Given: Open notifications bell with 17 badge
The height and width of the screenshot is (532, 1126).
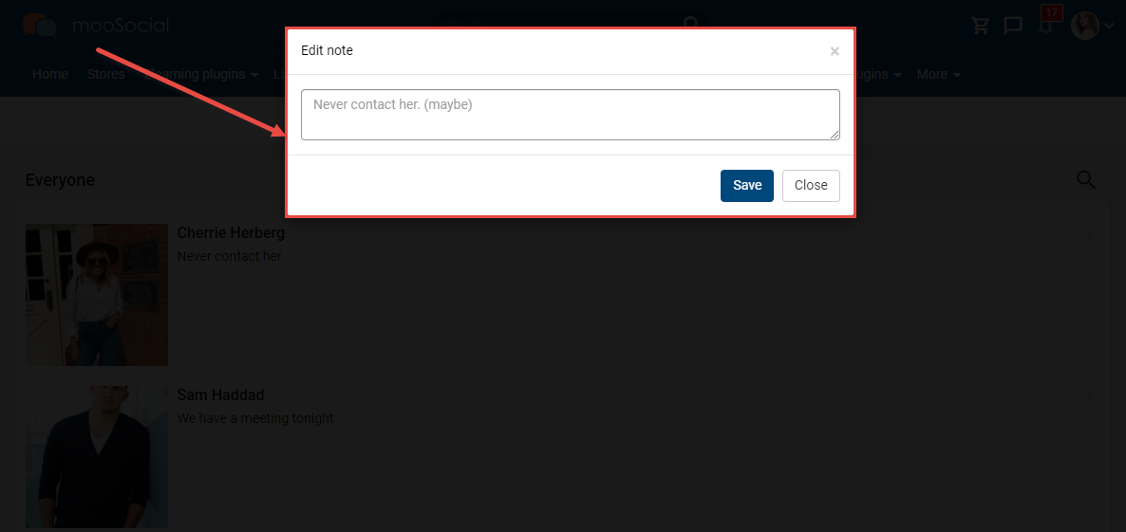Looking at the screenshot, I should pyautogui.click(x=1046, y=25).
